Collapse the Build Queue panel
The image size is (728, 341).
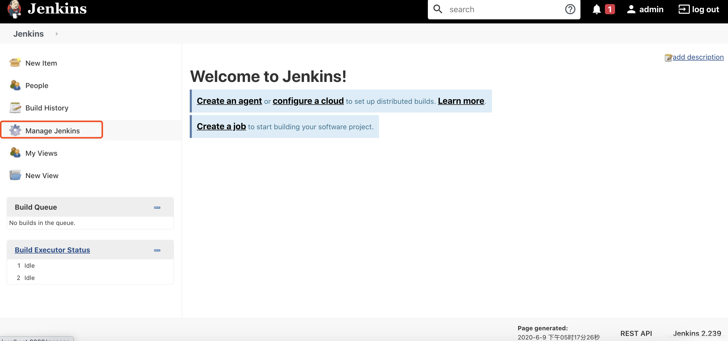[157, 208]
